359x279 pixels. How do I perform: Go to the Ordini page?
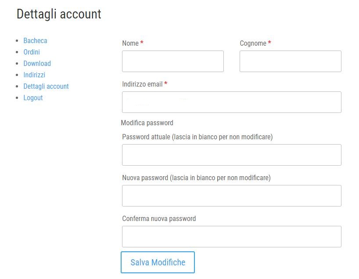[32, 52]
